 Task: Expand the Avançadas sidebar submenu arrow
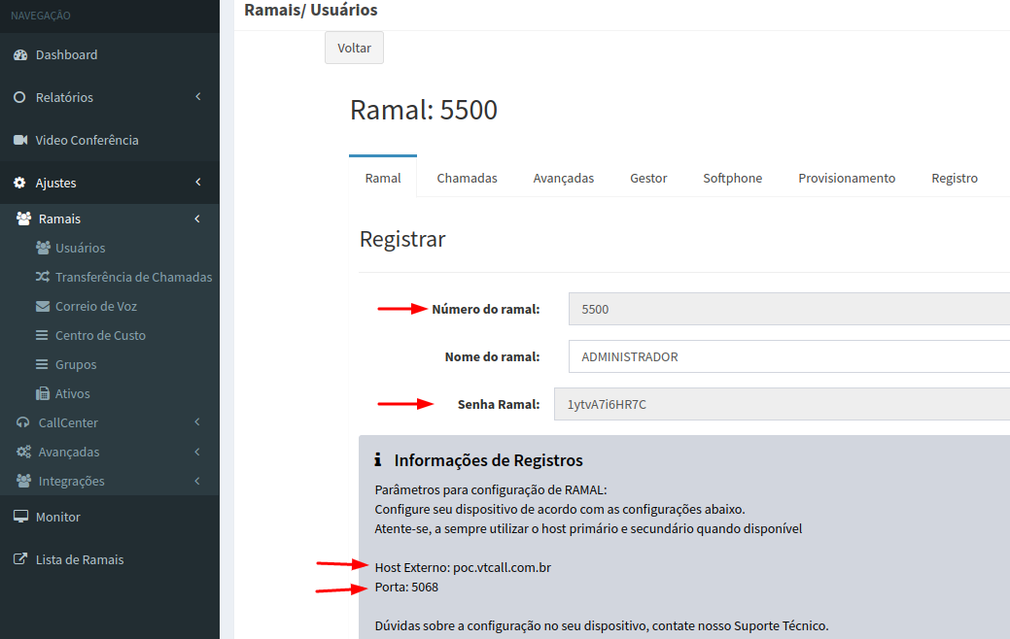(x=197, y=452)
